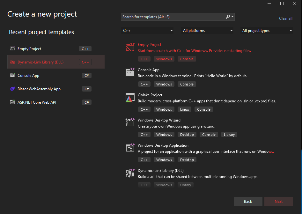
Task: Click 'Build a .dll that can be shared' description
Action: pyautogui.click(x=198, y=177)
